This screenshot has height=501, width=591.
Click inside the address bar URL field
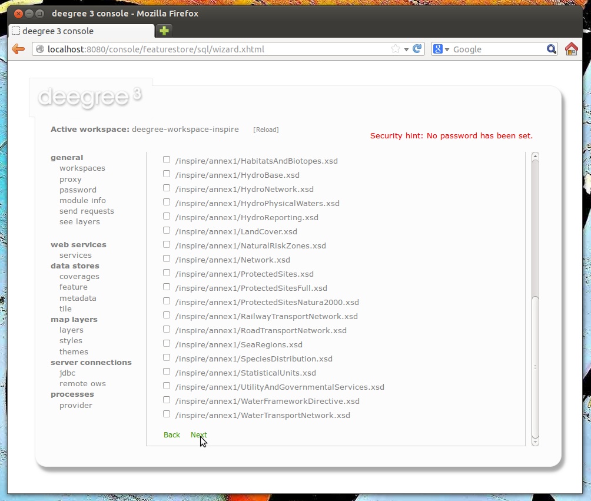tap(206, 49)
